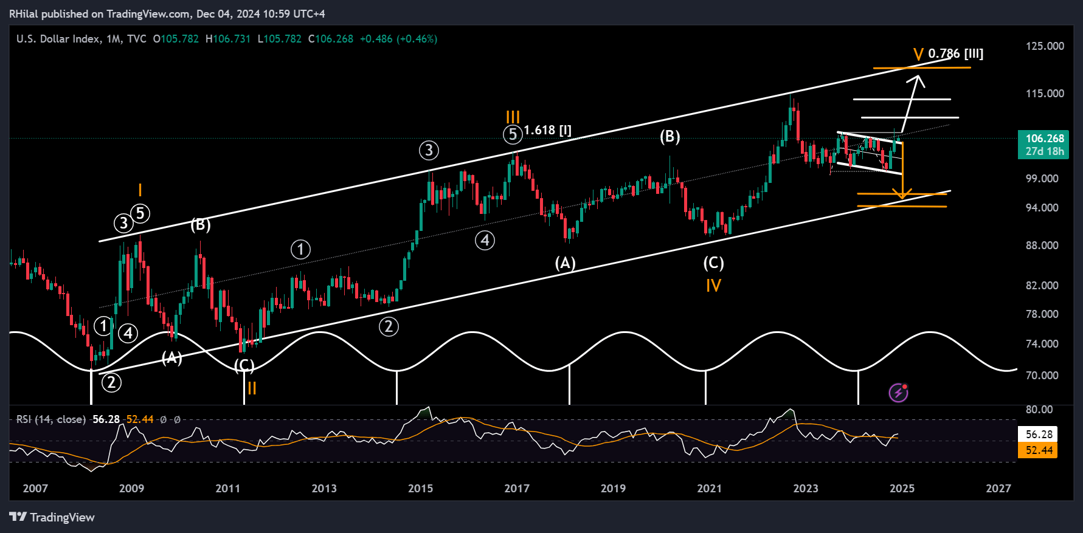Viewport: 1083px width, 533px height.
Task: Click the open value O105.782
Action: (176, 39)
